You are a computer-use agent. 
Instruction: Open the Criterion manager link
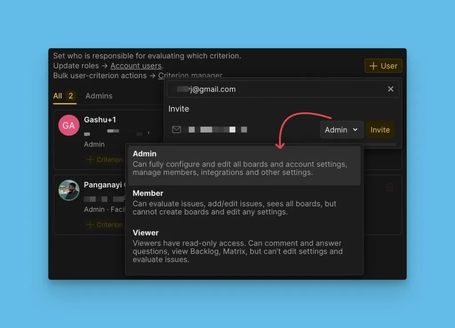coord(190,75)
